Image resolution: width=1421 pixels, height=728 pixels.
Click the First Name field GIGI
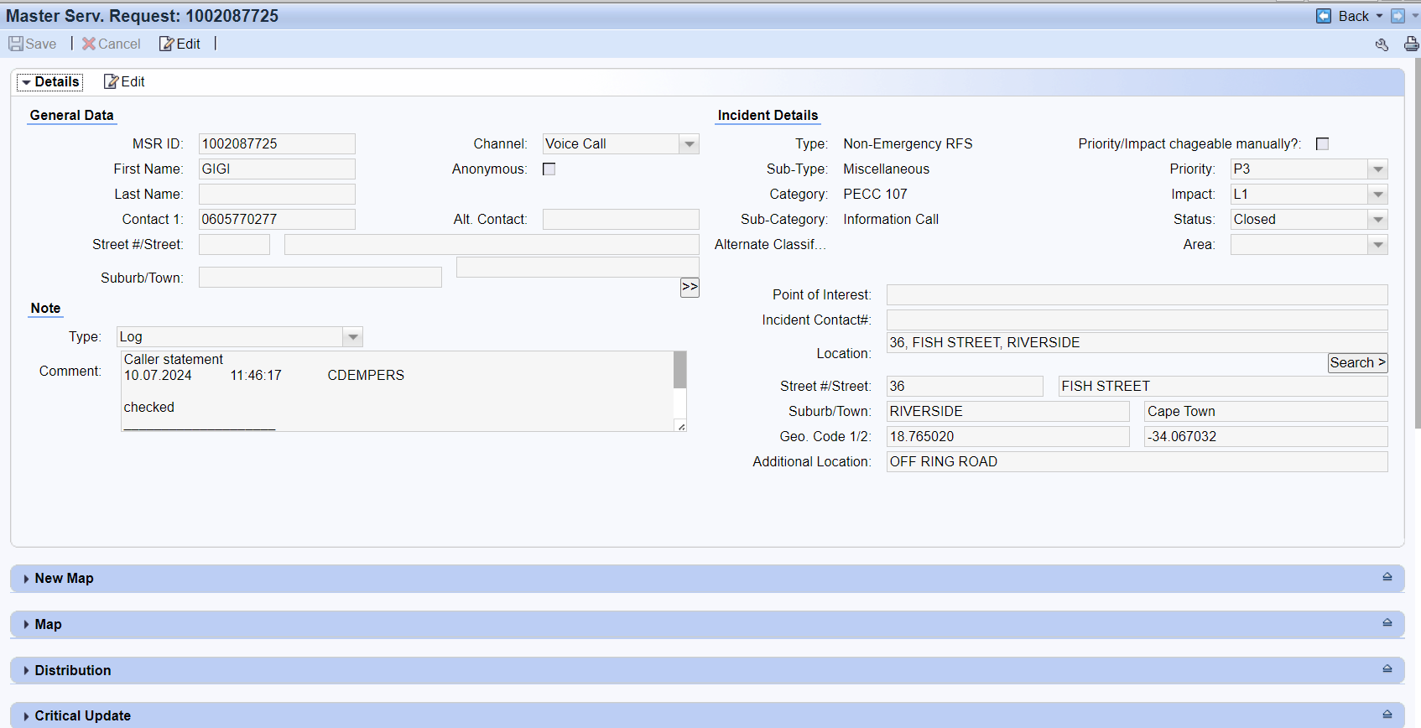277,169
